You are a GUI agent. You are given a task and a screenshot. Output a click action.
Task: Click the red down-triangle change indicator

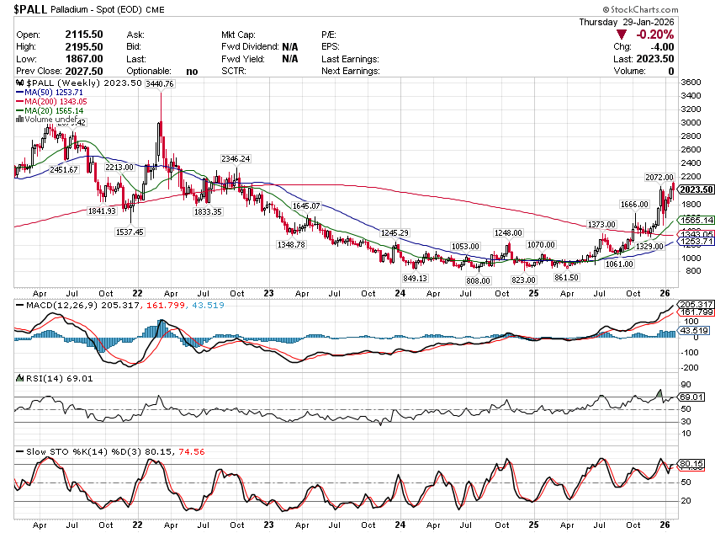[622, 35]
